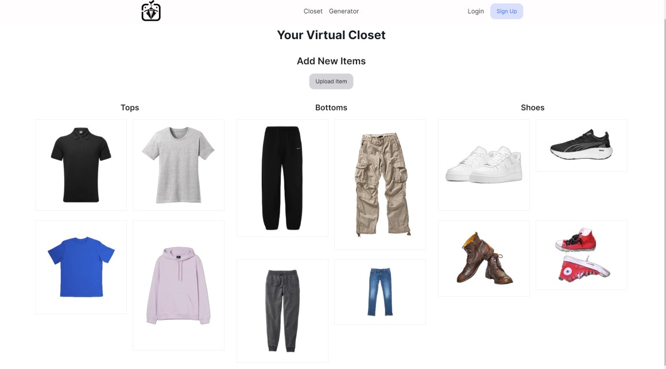Open the Closet nav link
The height and width of the screenshot is (369, 666).
[313, 11]
